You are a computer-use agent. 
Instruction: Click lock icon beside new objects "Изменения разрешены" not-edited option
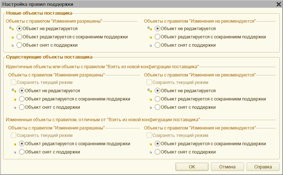click(x=11, y=28)
